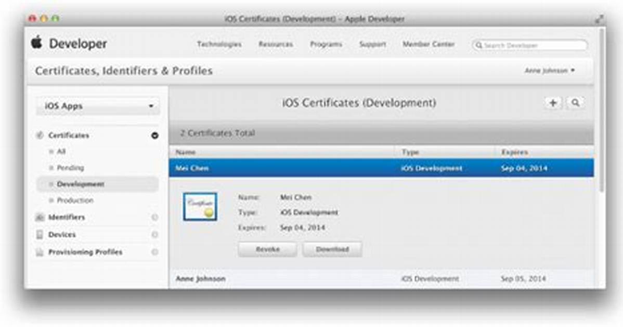Expand the Provisioning Profiles section
623x327 pixels.
point(154,252)
